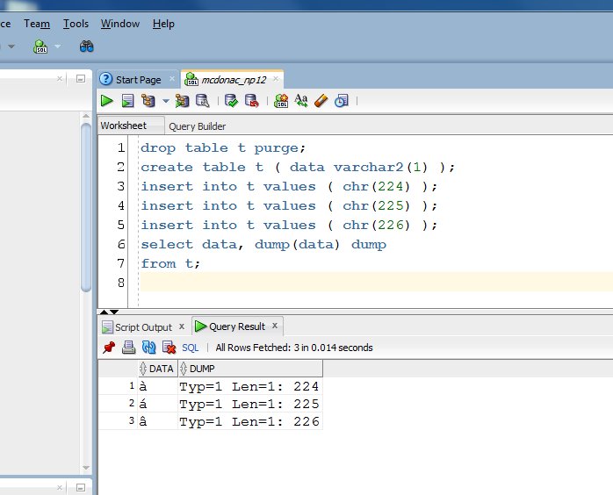
Task: Switch to the Start Page tab
Action: (x=136, y=80)
